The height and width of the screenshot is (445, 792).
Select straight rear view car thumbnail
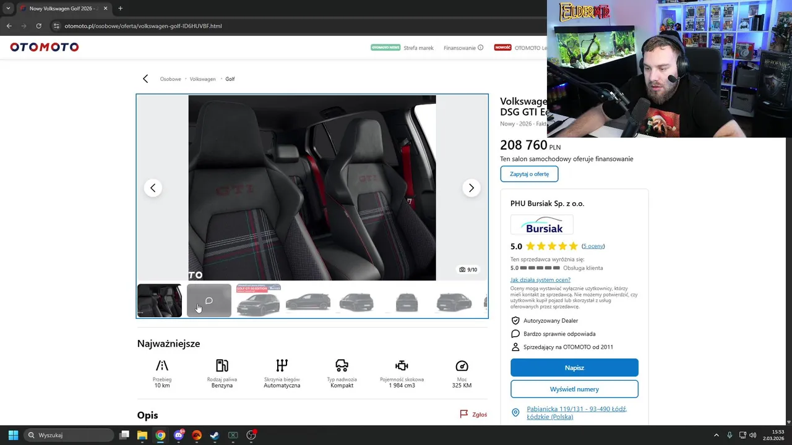tap(407, 300)
